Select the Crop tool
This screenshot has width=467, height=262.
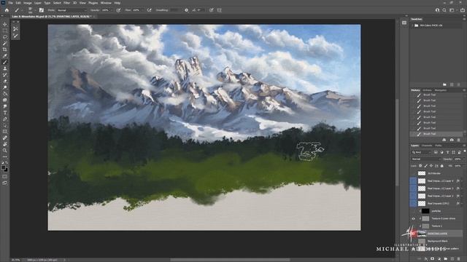(5, 49)
